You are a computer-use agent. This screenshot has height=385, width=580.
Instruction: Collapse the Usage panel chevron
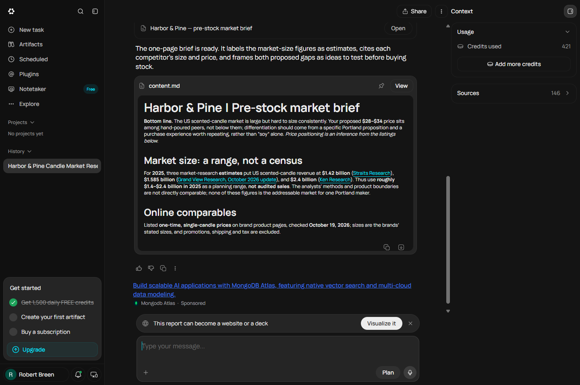point(568,32)
